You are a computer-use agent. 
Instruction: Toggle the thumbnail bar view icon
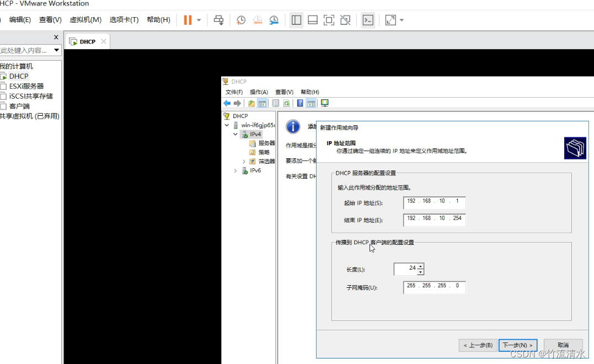coord(313,20)
